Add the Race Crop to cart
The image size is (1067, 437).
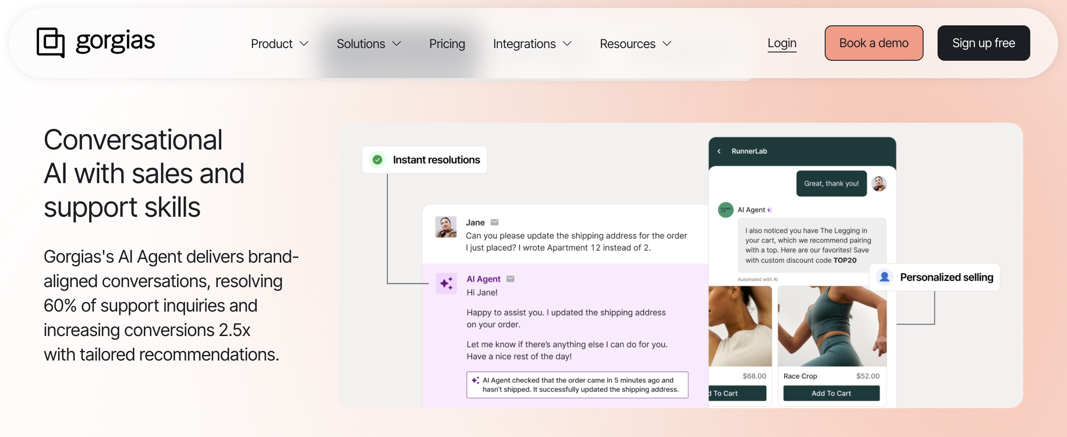[831, 393]
